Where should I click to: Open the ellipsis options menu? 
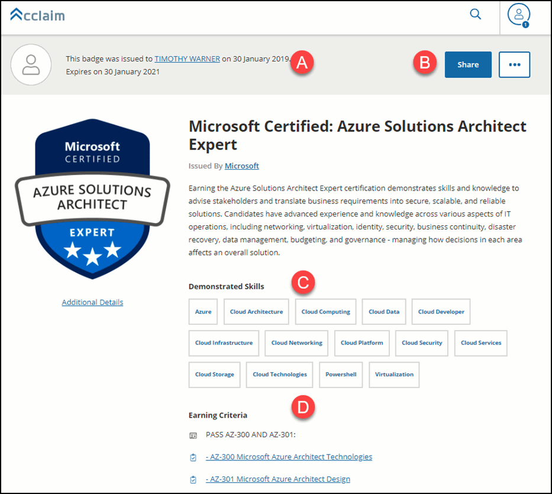(x=514, y=64)
